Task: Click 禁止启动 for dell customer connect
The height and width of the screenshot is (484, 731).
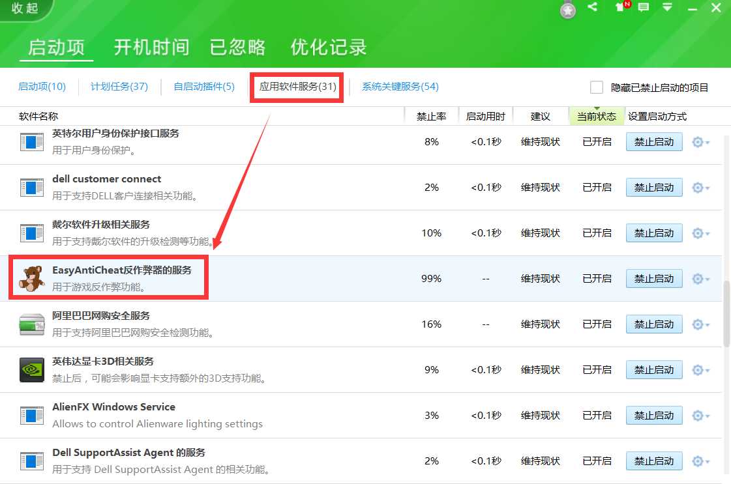Action: point(653,187)
